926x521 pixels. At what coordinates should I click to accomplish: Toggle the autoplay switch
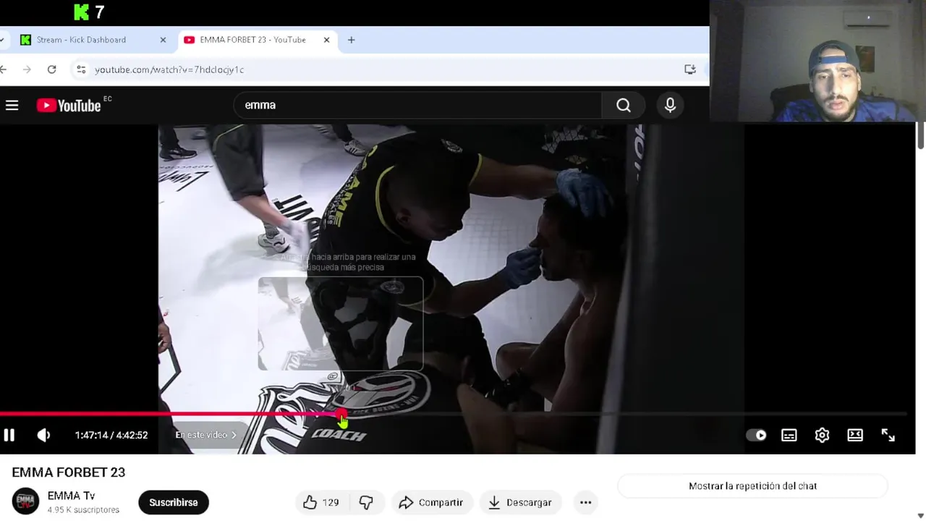756,435
